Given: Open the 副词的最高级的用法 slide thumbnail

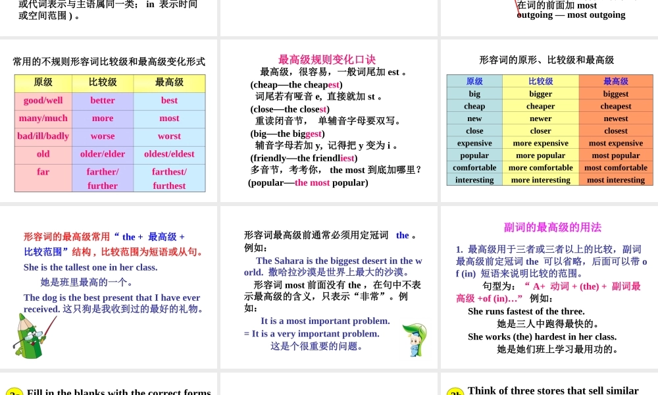Looking at the screenshot, I should pyautogui.click(x=549, y=287).
